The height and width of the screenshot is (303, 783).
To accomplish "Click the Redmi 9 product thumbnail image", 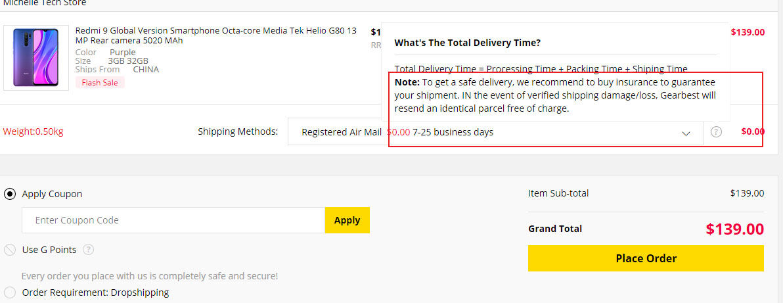I will coord(35,58).
